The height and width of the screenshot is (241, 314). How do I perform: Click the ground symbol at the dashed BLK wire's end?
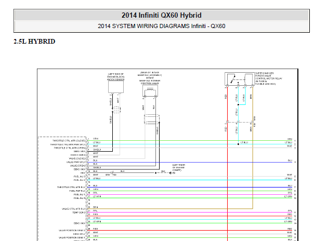click(171, 173)
